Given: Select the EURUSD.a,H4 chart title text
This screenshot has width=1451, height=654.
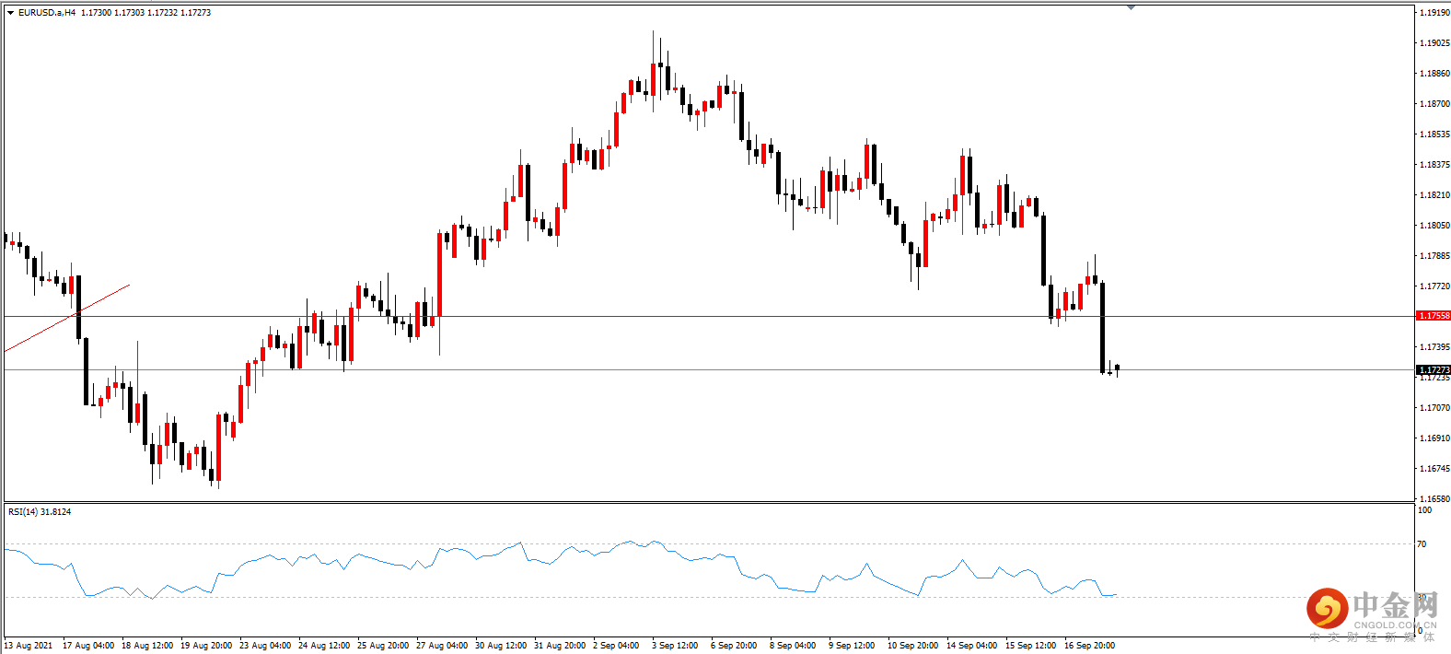Looking at the screenshot, I should (x=47, y=13).
